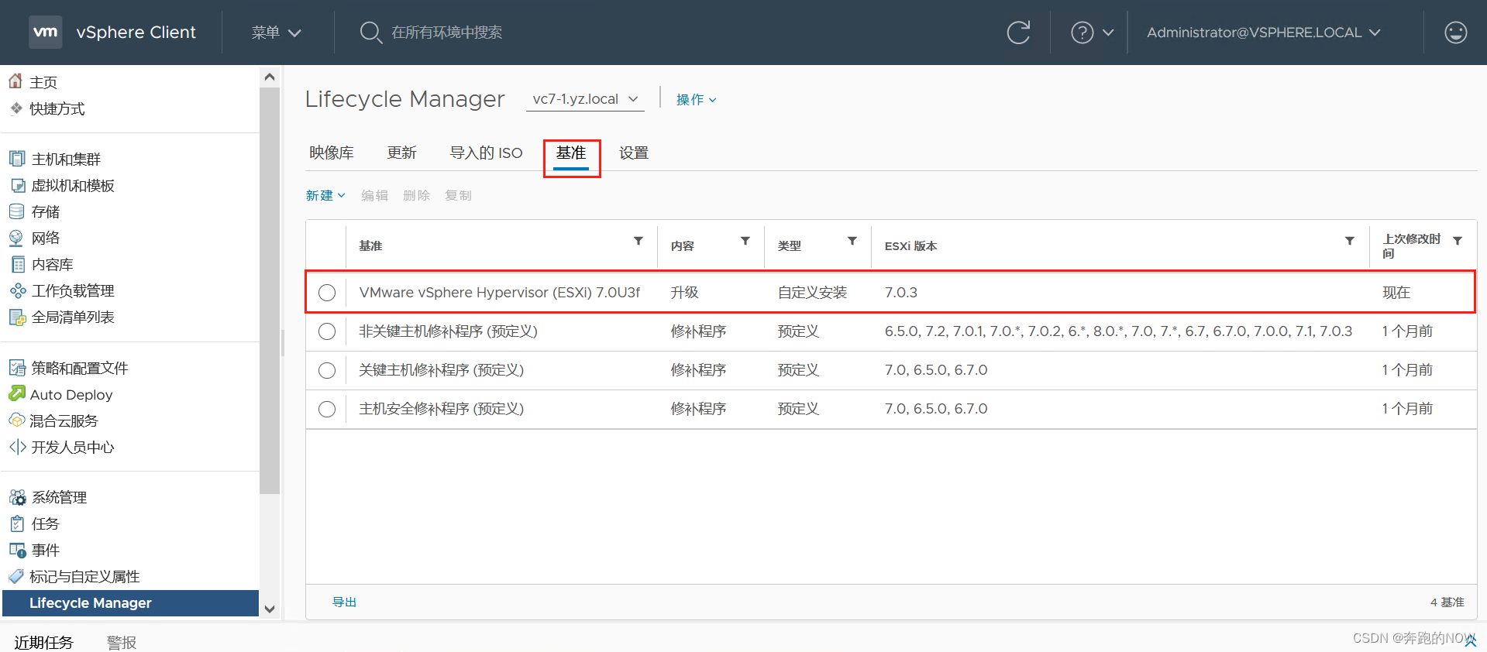Click the Tasks clipboard icon

17,523
